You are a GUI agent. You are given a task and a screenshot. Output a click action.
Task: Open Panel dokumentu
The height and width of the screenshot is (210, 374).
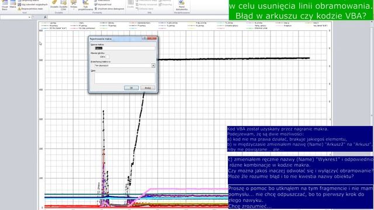(182, 5)
